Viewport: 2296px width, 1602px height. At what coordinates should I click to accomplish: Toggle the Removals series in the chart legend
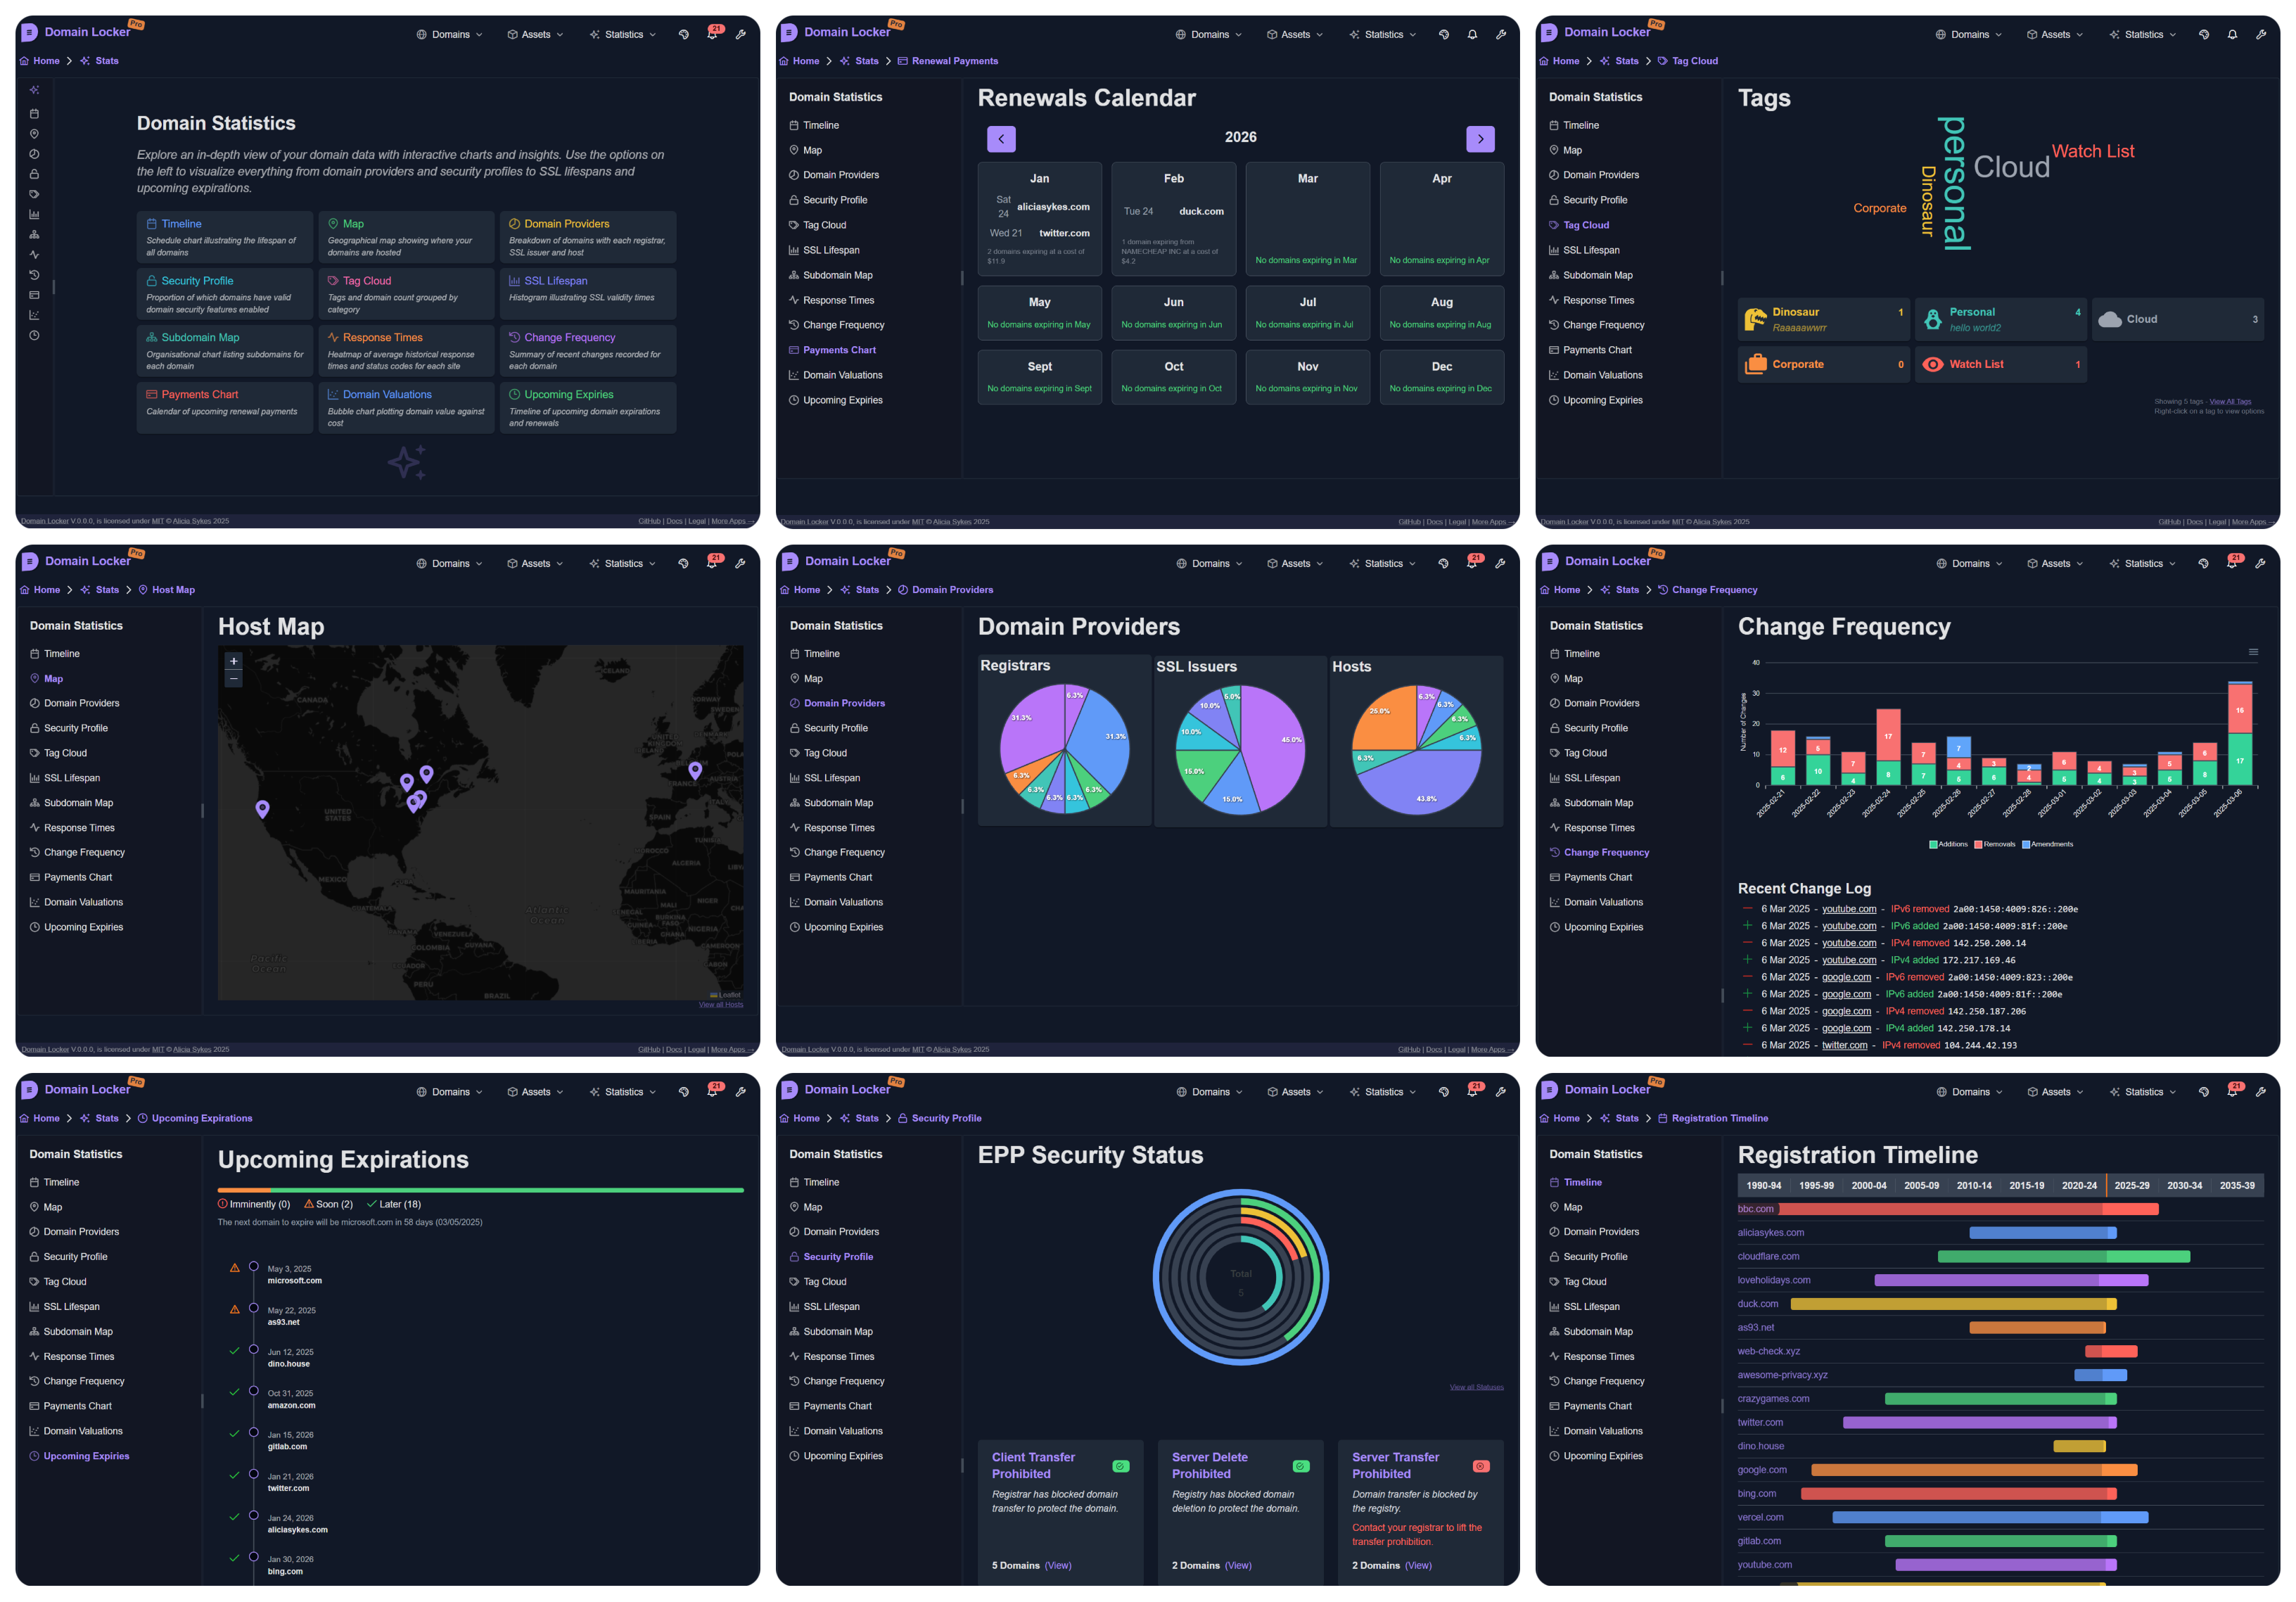1994,844
